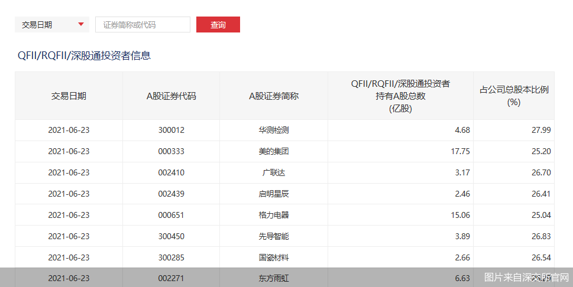Select stock name 华测检测
Viewport: 573px width, 287px height.
(274, 130)
